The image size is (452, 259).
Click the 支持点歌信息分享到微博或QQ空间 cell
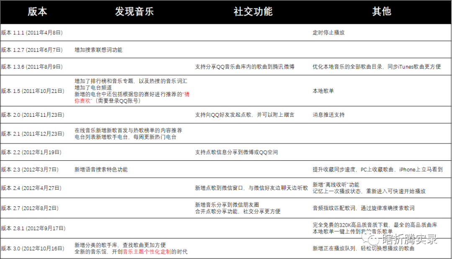[x=237, y=152]
